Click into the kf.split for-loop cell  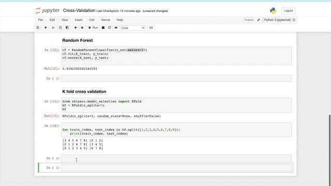tap(176, 130)
